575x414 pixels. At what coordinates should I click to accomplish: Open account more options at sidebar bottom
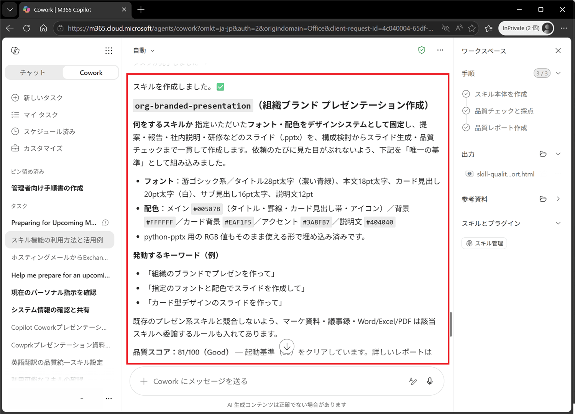pyautogui.click(x=109, y=398)
